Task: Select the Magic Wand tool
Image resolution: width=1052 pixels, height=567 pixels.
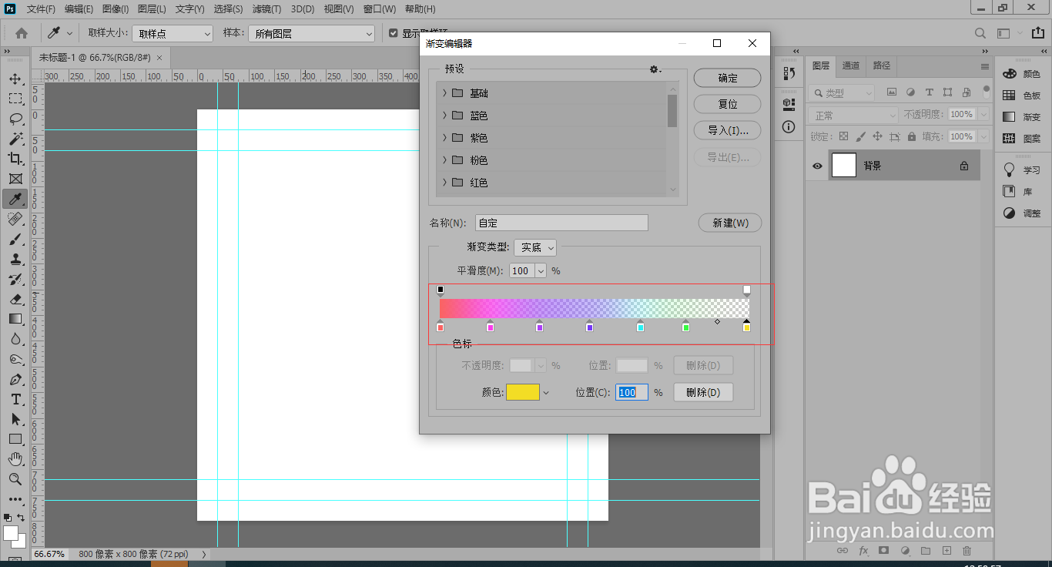Action: pos(15,139)
